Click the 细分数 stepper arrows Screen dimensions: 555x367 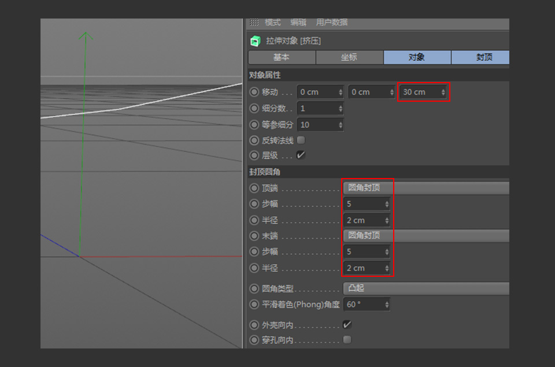coord(341,108)
